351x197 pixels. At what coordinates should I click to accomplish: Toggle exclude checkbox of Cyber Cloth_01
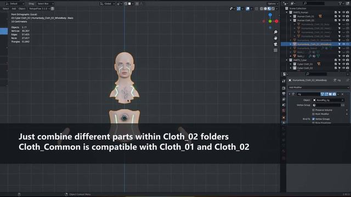coord(336,64)
